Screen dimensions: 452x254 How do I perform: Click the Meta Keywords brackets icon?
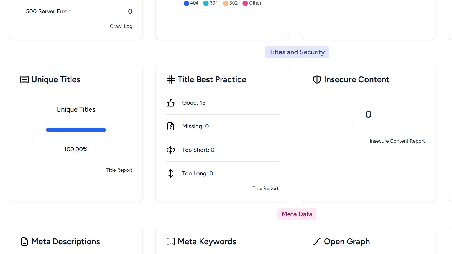171,242
